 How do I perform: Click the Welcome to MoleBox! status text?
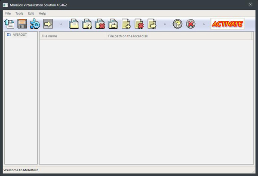(21, 170)
